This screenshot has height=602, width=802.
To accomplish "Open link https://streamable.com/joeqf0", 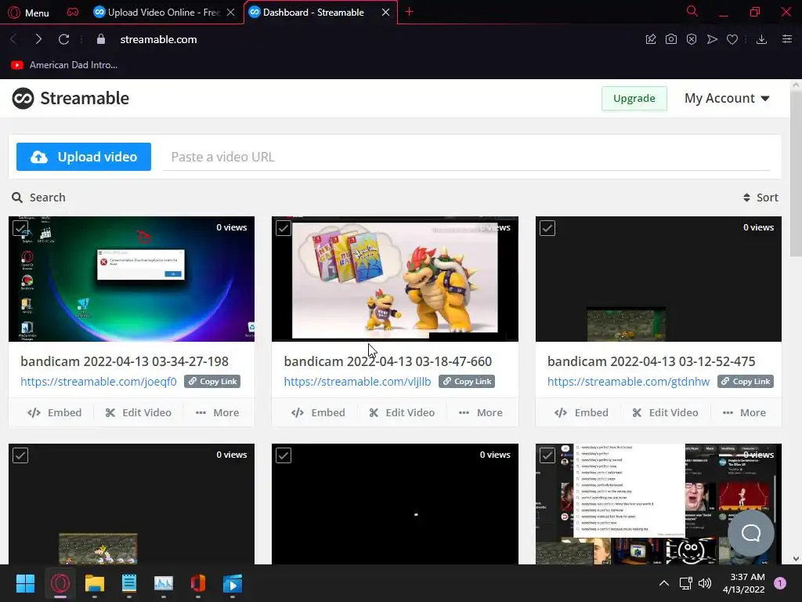I will tap(98, 382).
